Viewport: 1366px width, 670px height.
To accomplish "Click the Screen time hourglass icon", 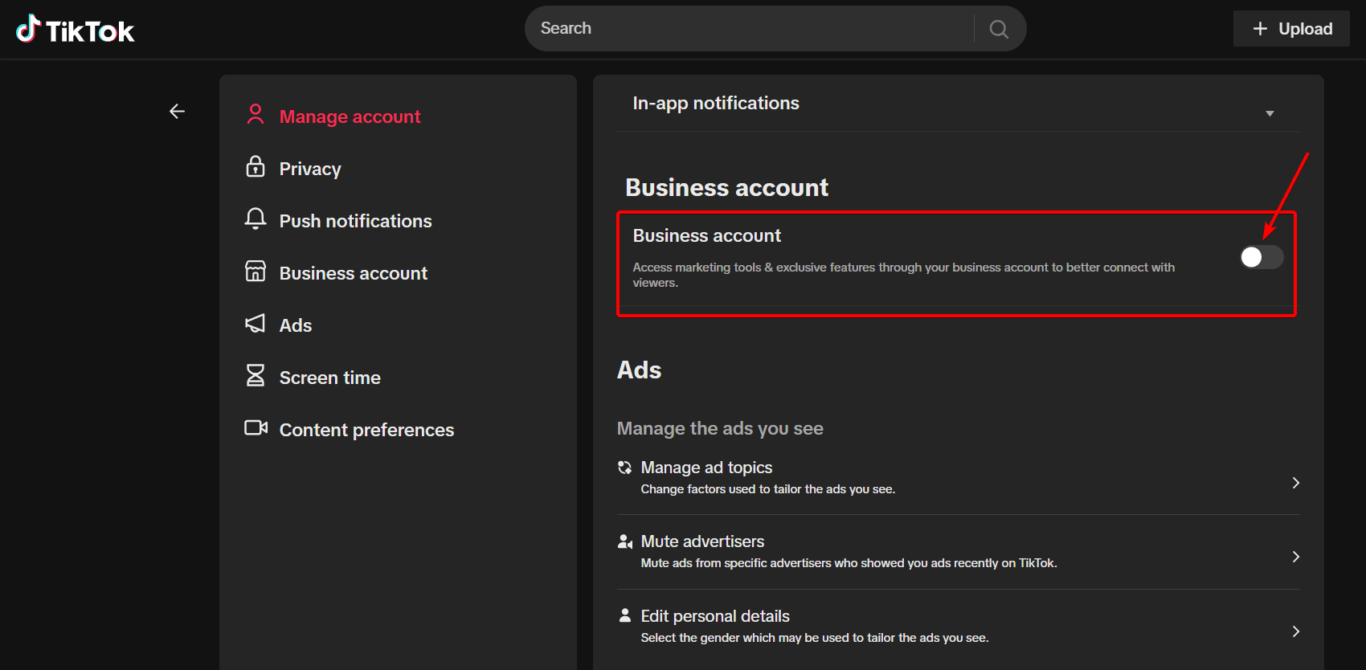I will 256,375.
